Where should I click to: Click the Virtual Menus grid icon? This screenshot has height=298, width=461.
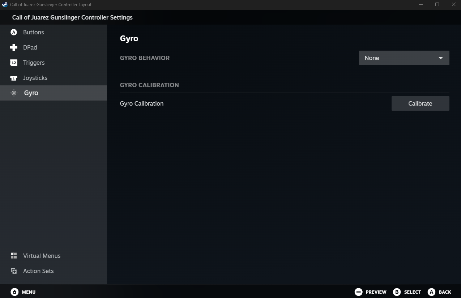(x=14, y=256)
